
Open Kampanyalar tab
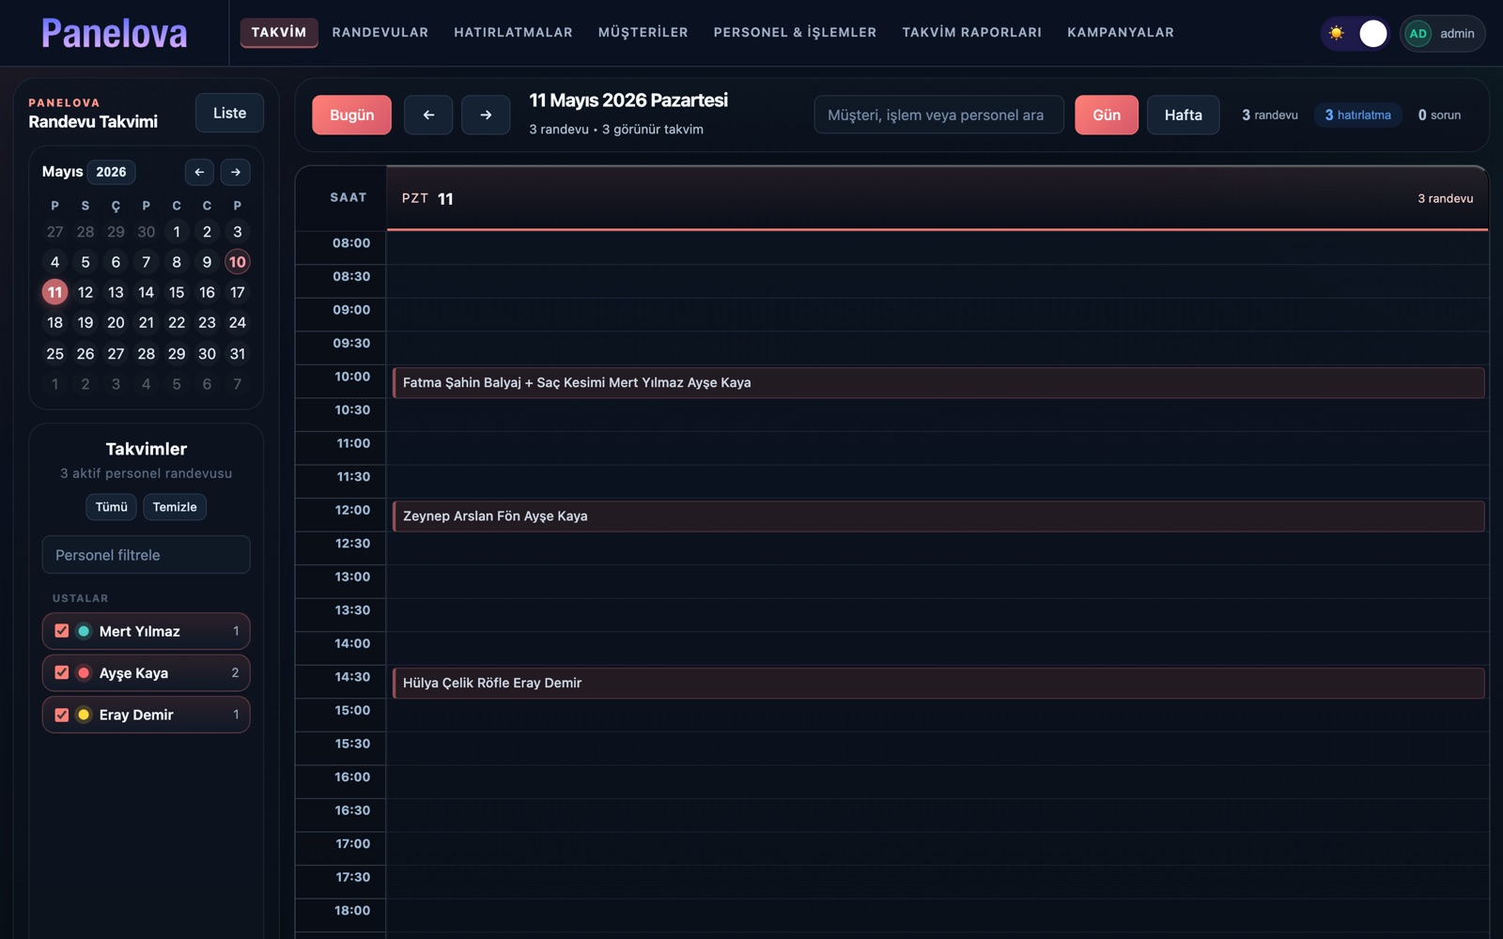(x=1121, y=32)
